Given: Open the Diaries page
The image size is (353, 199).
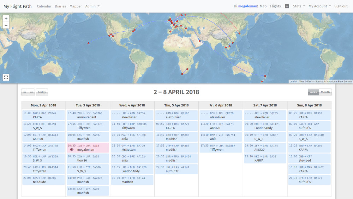Looking at the screenshot, I should pyautogui.click(x=60, y=6).
